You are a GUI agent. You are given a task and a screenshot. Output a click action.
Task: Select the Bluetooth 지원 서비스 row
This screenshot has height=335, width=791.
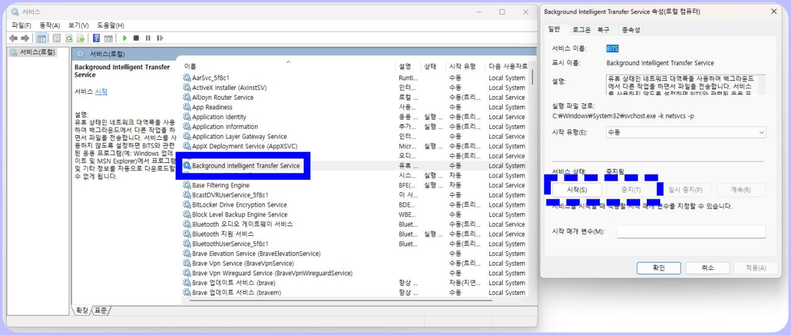pyautogui.click(x=354, y=234)
